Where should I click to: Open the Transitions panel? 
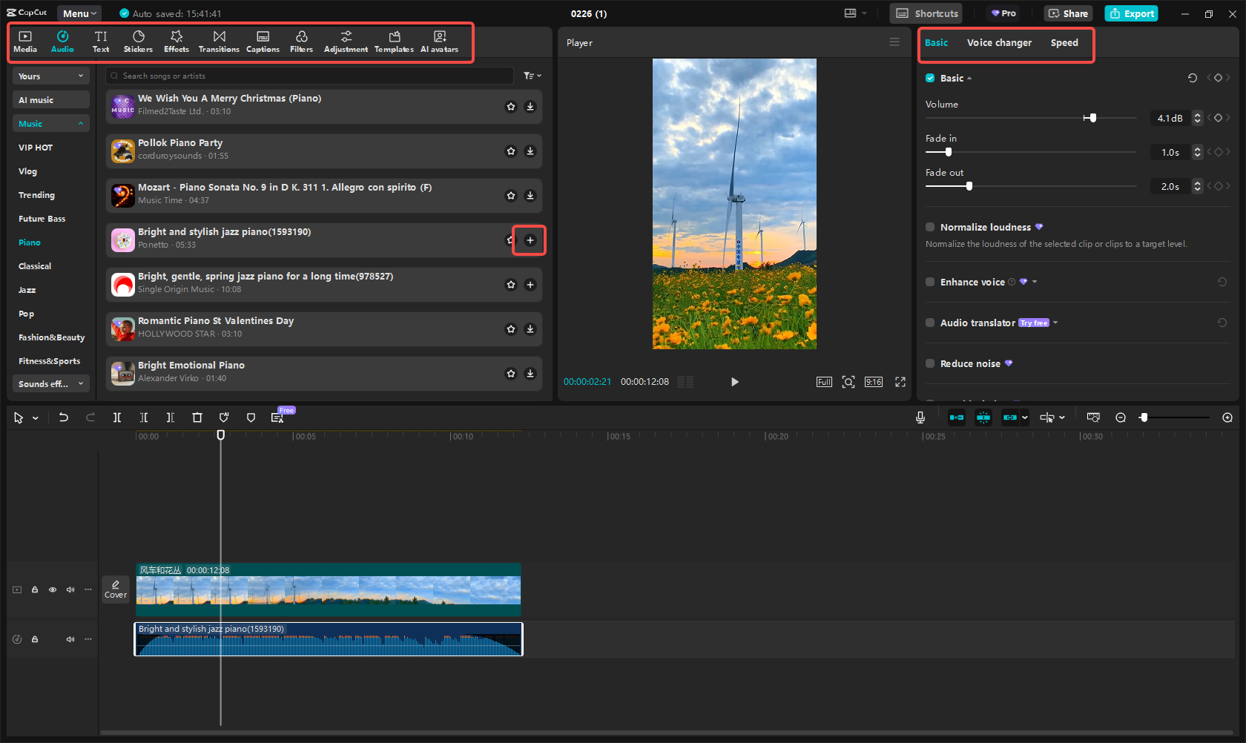click(x=219, y=41)
